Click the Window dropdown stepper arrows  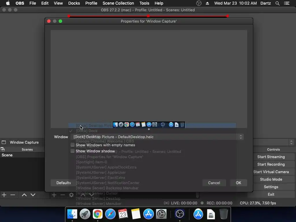coord(241,137)
